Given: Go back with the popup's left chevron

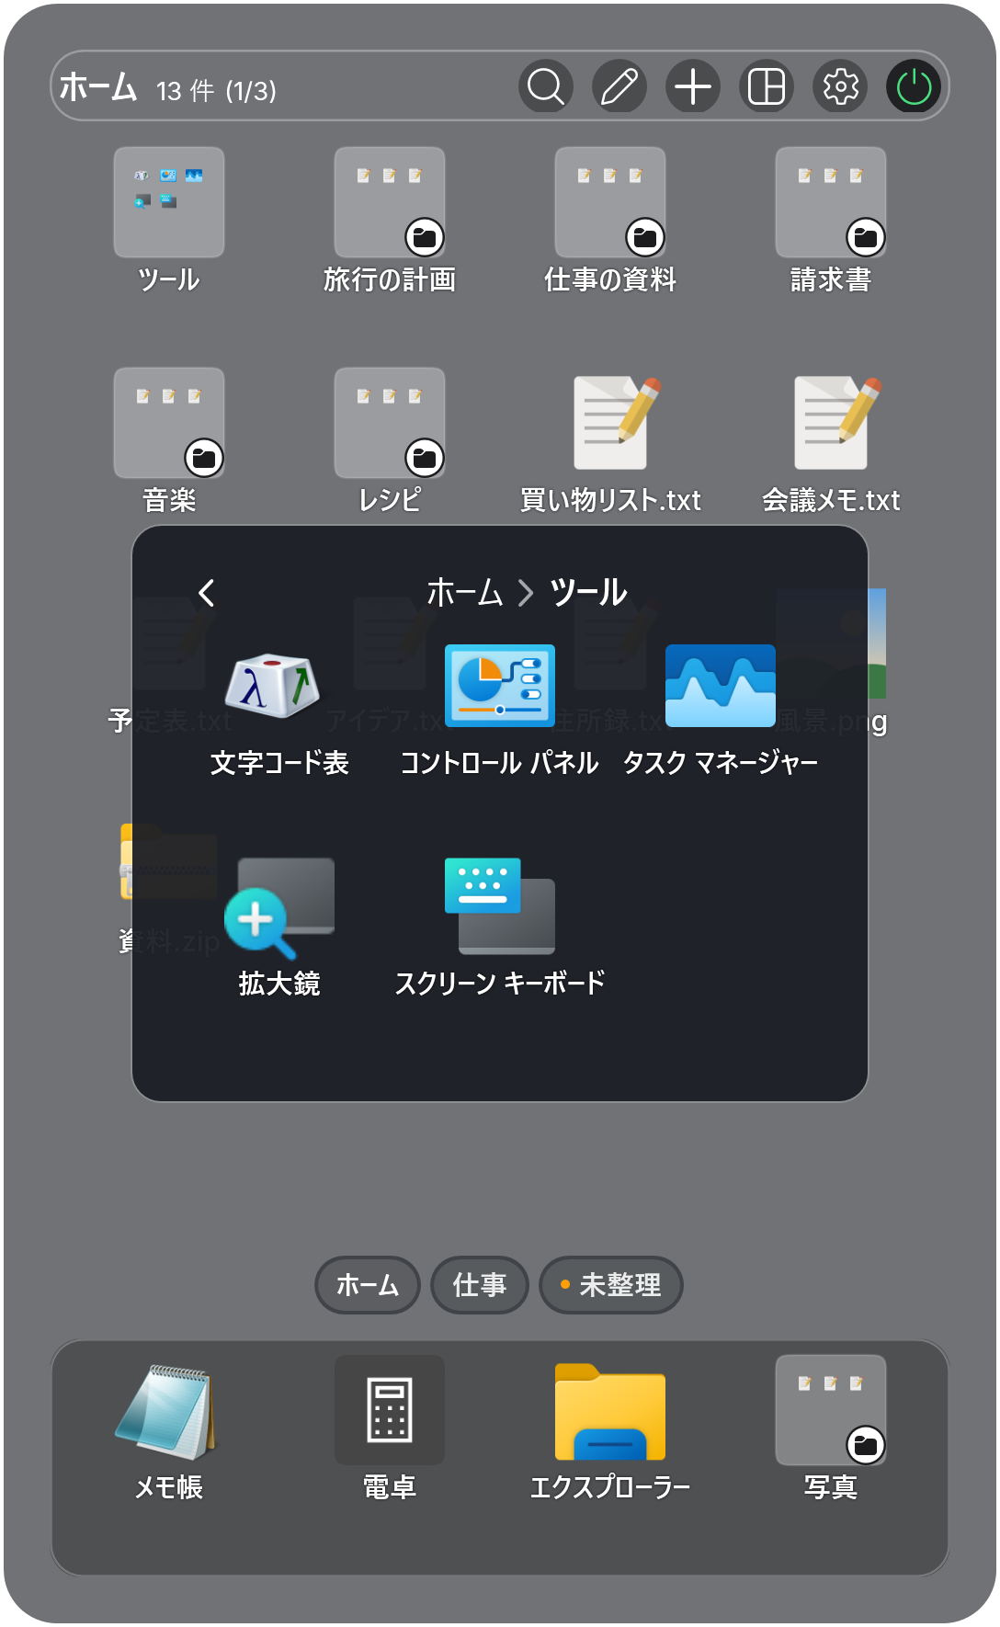Looking at the screenshot, I should pyautogui.click(x=207, y=593).
